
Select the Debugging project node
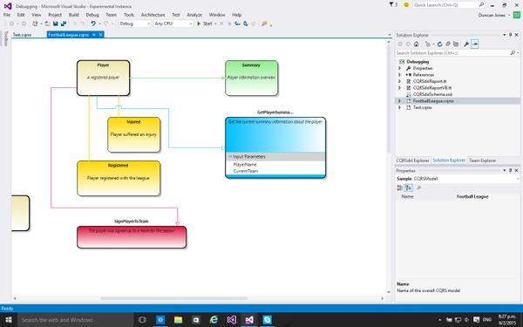[x=418, y=62]
